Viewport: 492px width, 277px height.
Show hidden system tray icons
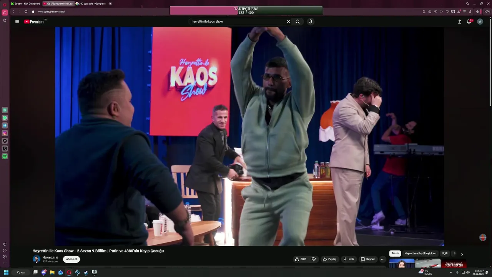pyautogui.click(x=451, y=272)
